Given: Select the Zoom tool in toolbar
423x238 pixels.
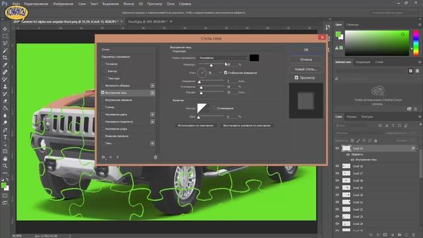Looking at the screenshot, I should [x=5, y=166].
